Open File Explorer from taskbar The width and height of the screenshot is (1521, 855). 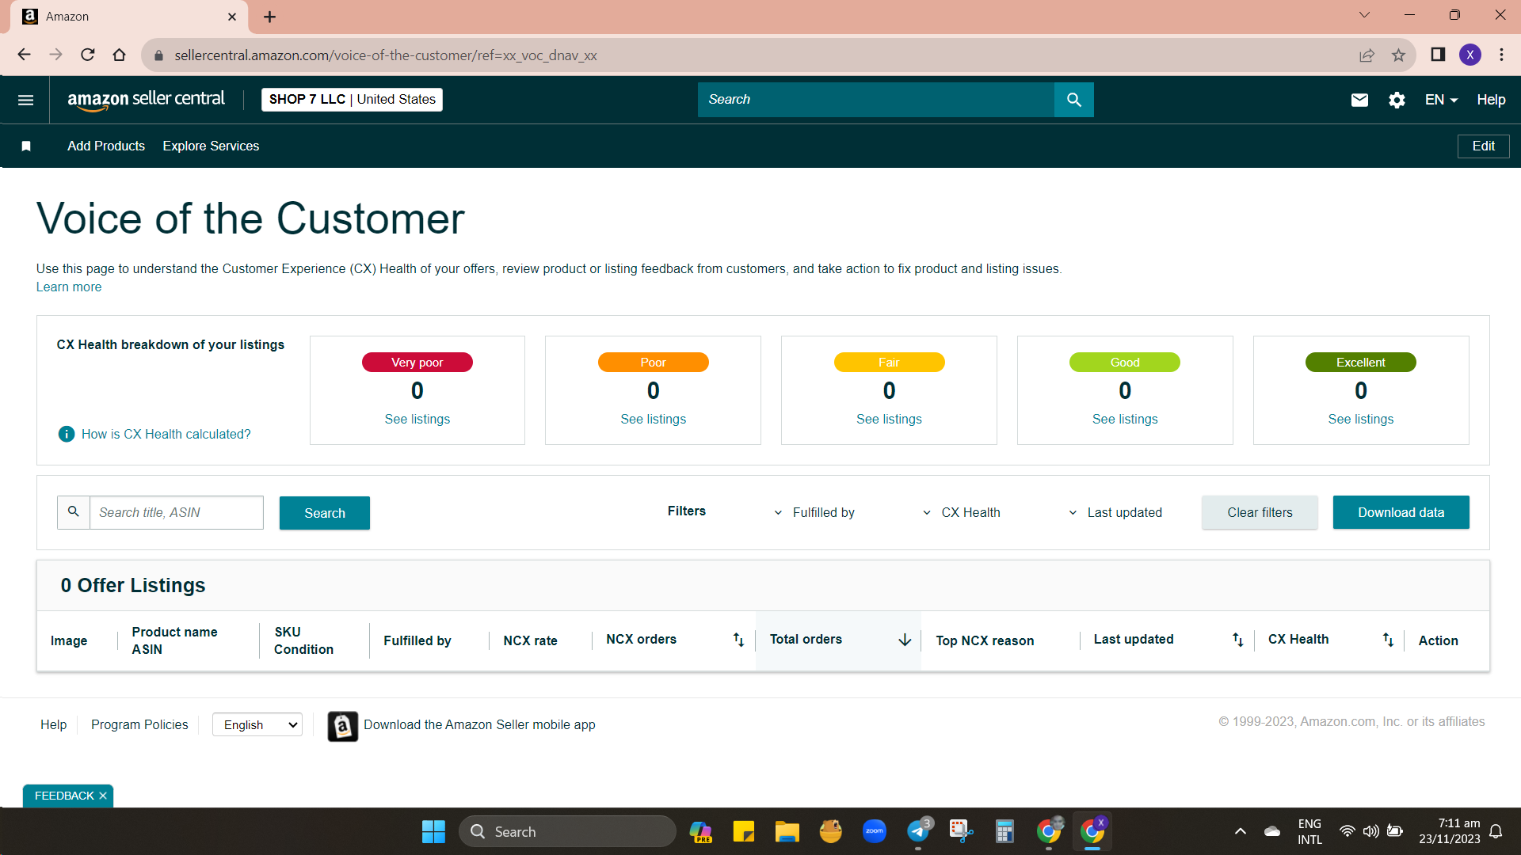pos(787,832)
